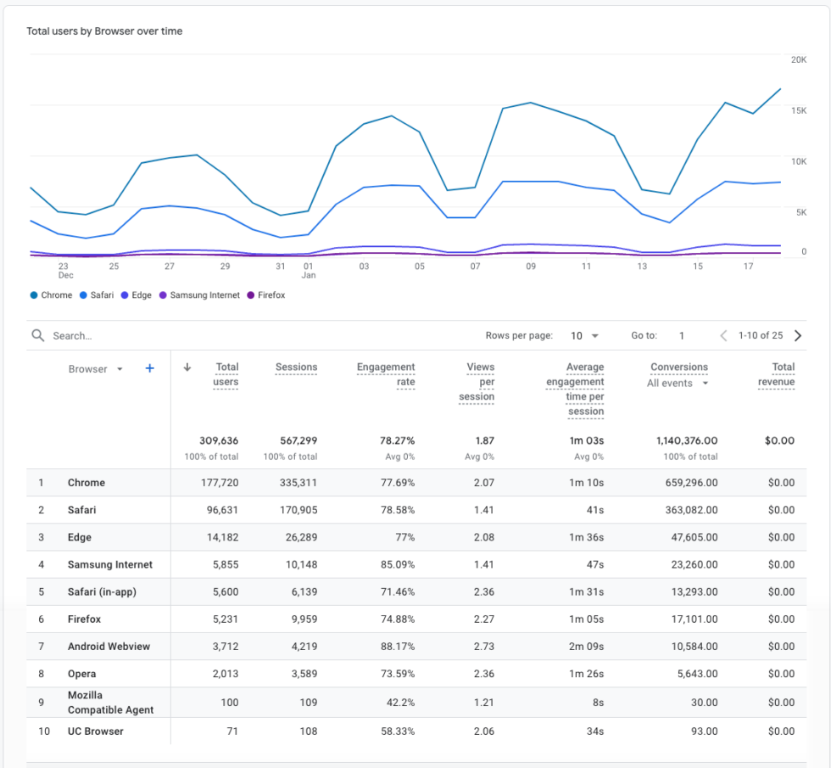
Task: Click the plus icon to add a secondary dimension
Action: click(x=149, y=368)
